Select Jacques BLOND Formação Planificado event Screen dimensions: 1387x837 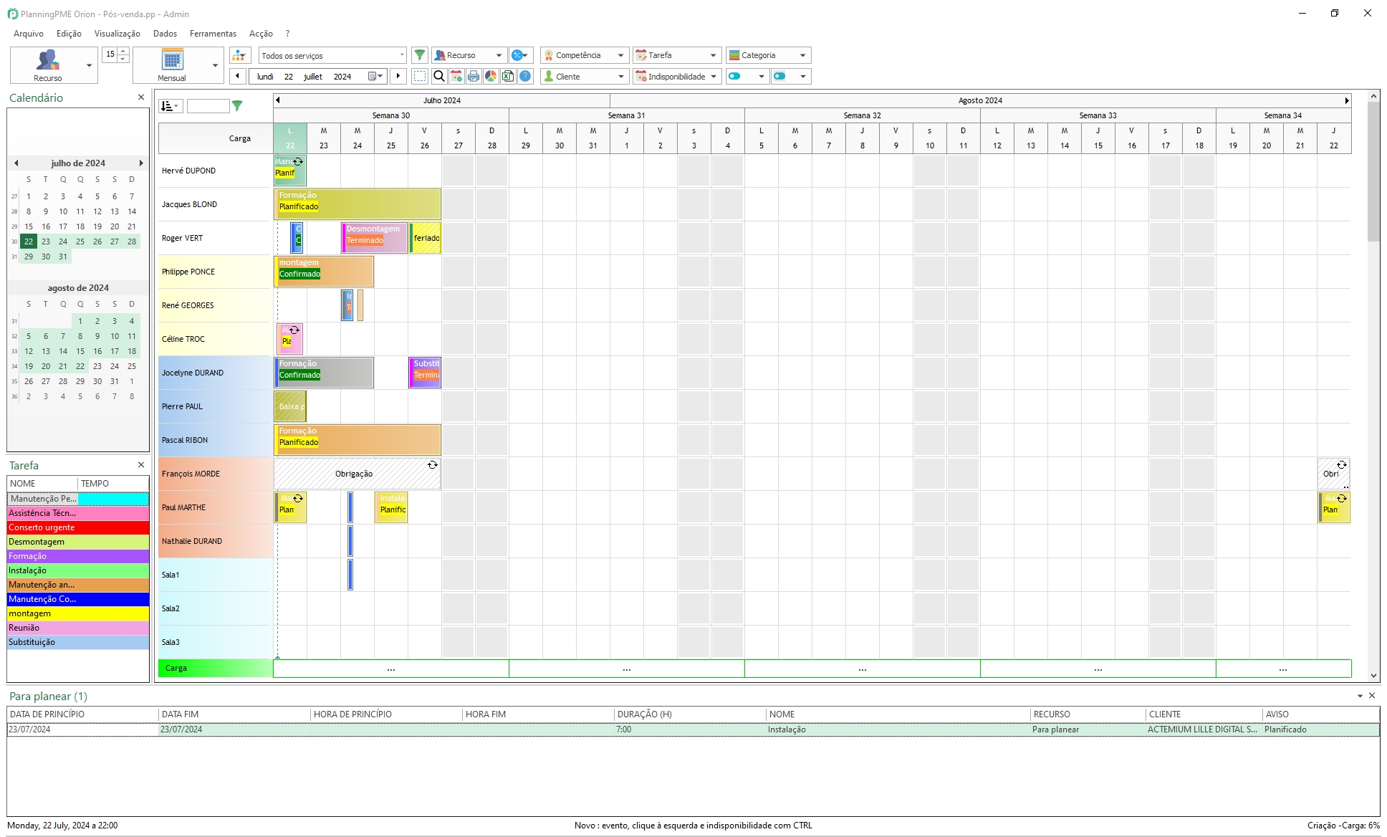(357, 204)
